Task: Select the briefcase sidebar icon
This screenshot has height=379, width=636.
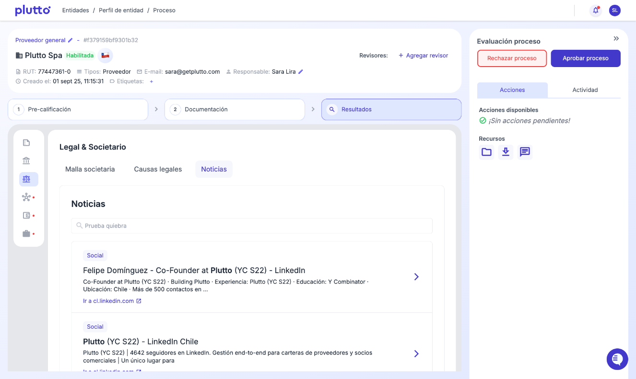Action: click(x=26, y=234)
